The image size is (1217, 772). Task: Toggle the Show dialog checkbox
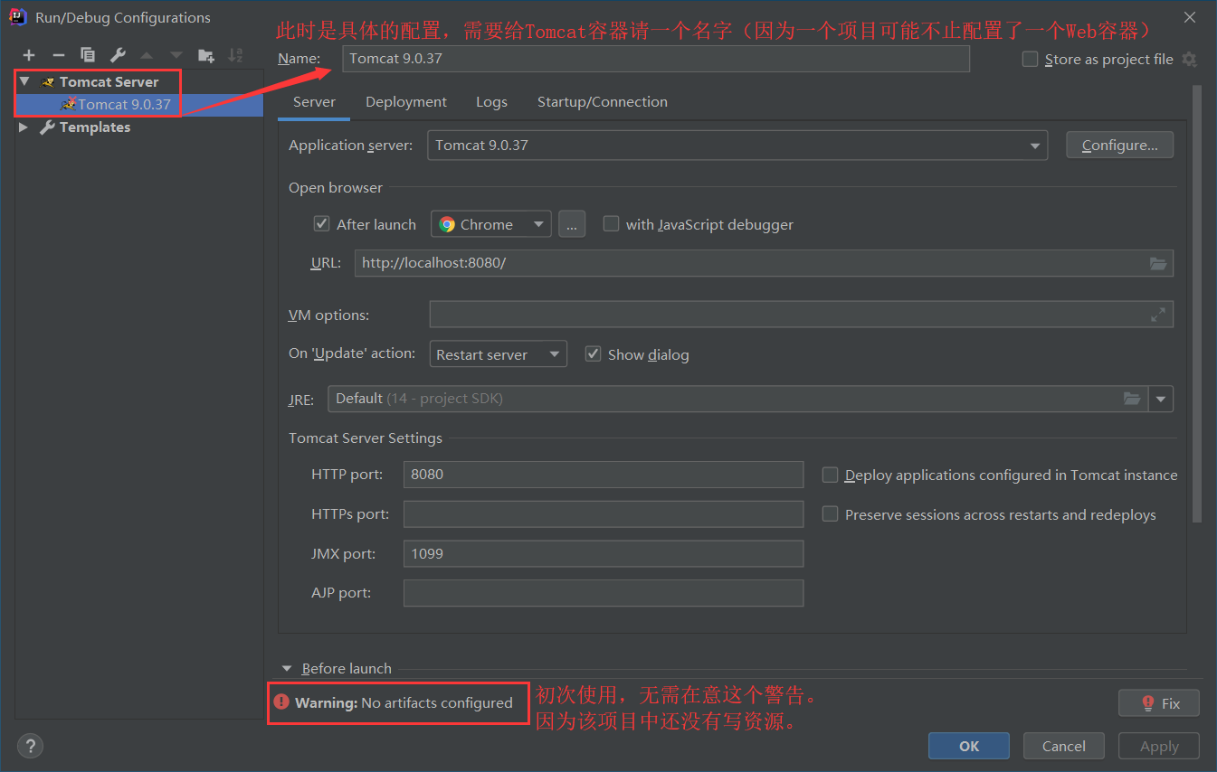tap(593, 354)
